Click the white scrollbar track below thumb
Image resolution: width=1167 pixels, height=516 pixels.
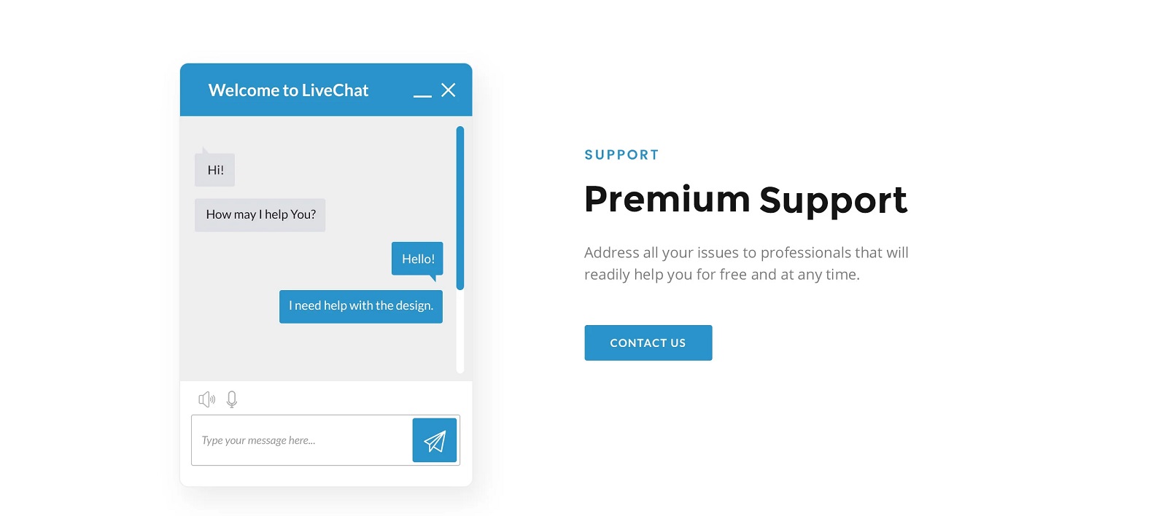coord(460,332)
